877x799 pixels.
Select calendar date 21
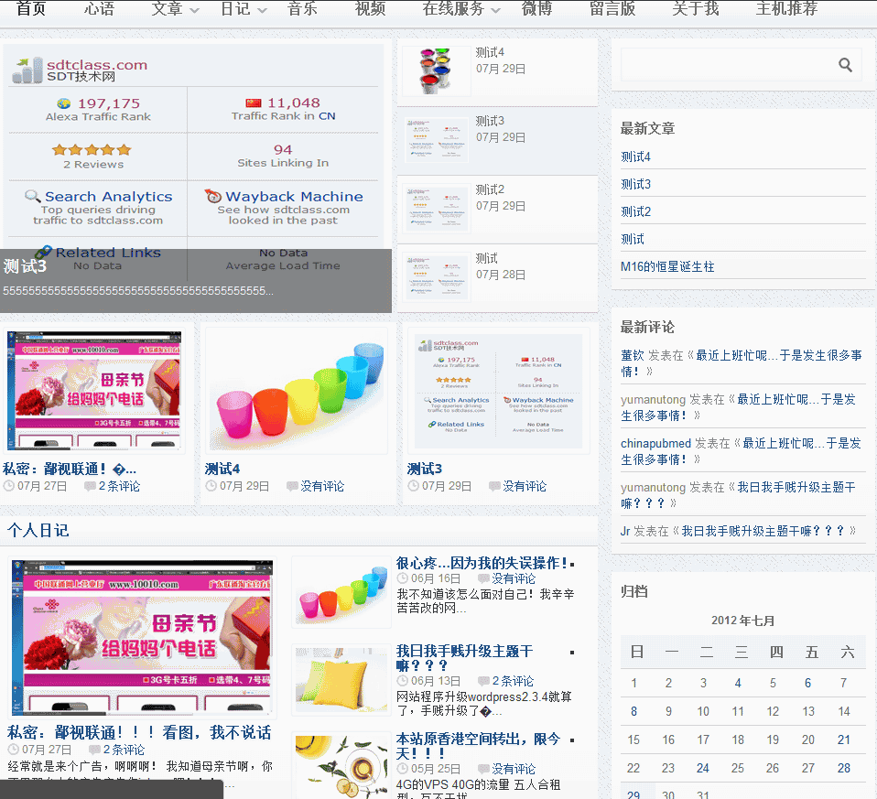843,740
